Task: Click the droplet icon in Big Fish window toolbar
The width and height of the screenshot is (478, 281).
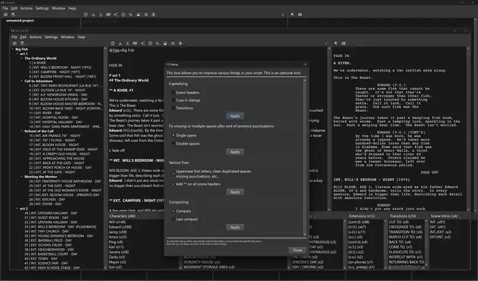Action: pyautogui.click(x=165, y=44)
